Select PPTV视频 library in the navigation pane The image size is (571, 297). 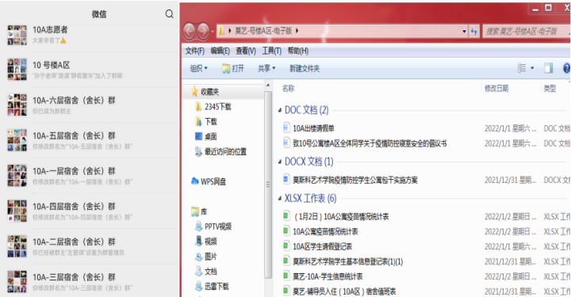(x=213, y=227)
